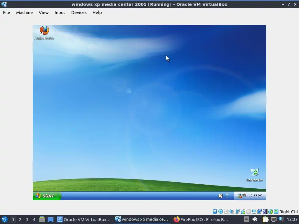
Task: Open the Machine menu
Action: point(25,13)
